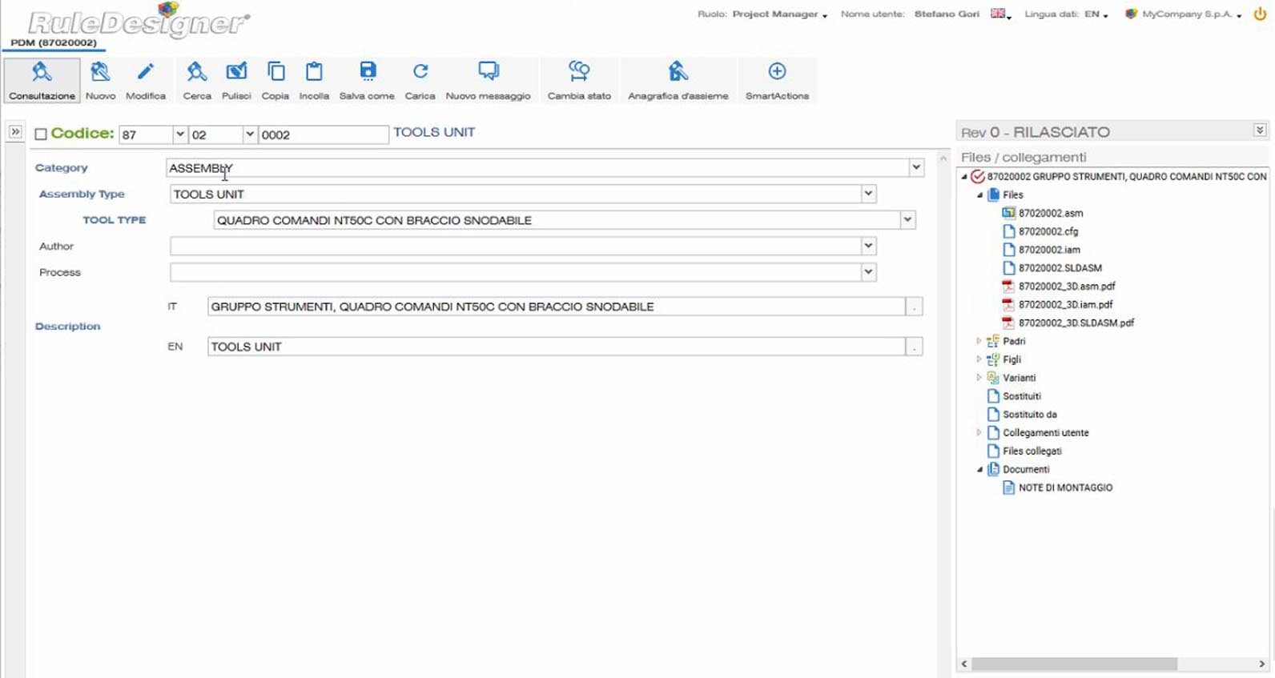Image resolution: width=1275 pixels, height=678 pixels.
Task: Click the Copia copy icon
Action: click(x=276, y=72)
